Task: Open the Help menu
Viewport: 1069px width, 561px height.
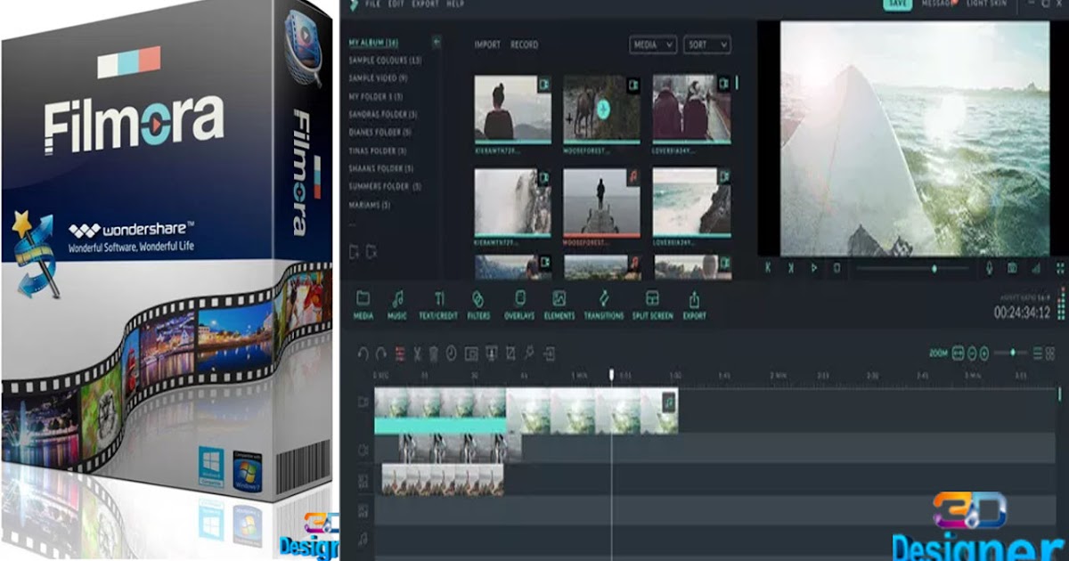Action: tap(454, 4)
